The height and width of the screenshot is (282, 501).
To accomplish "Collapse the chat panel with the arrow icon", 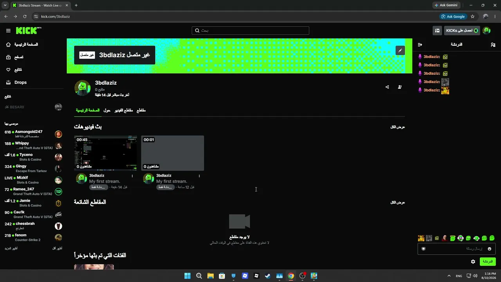I will 420,45.
